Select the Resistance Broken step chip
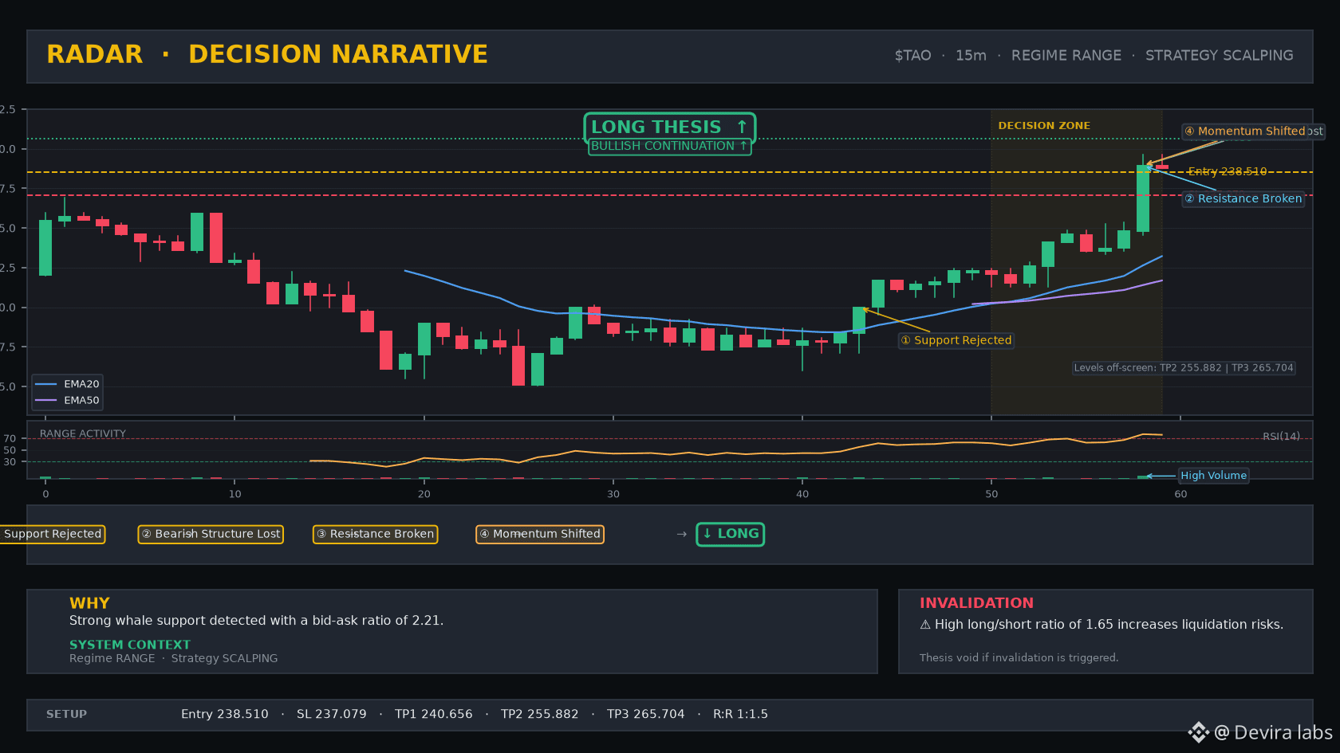This screenshot has width=1340, height=753. point(376,534)
